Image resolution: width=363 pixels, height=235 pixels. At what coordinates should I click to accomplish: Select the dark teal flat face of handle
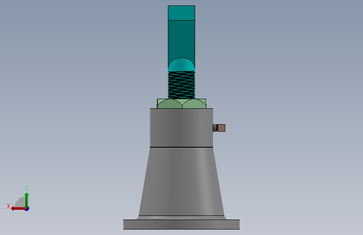(x=182, y=39)
